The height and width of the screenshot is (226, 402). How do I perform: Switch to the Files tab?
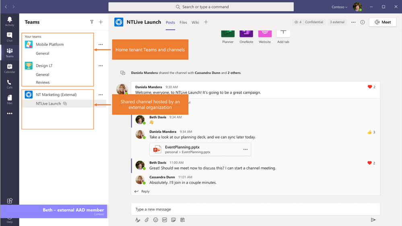pos(183,23)
